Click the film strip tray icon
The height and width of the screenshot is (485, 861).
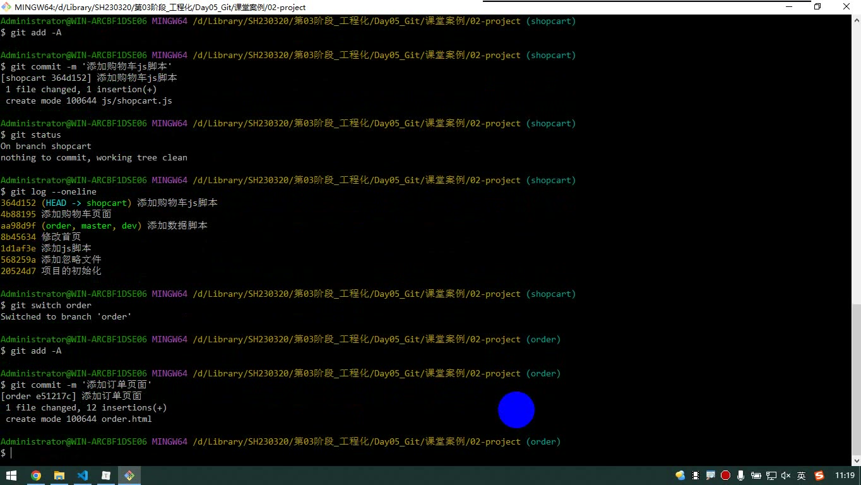(x=696, y=476)
